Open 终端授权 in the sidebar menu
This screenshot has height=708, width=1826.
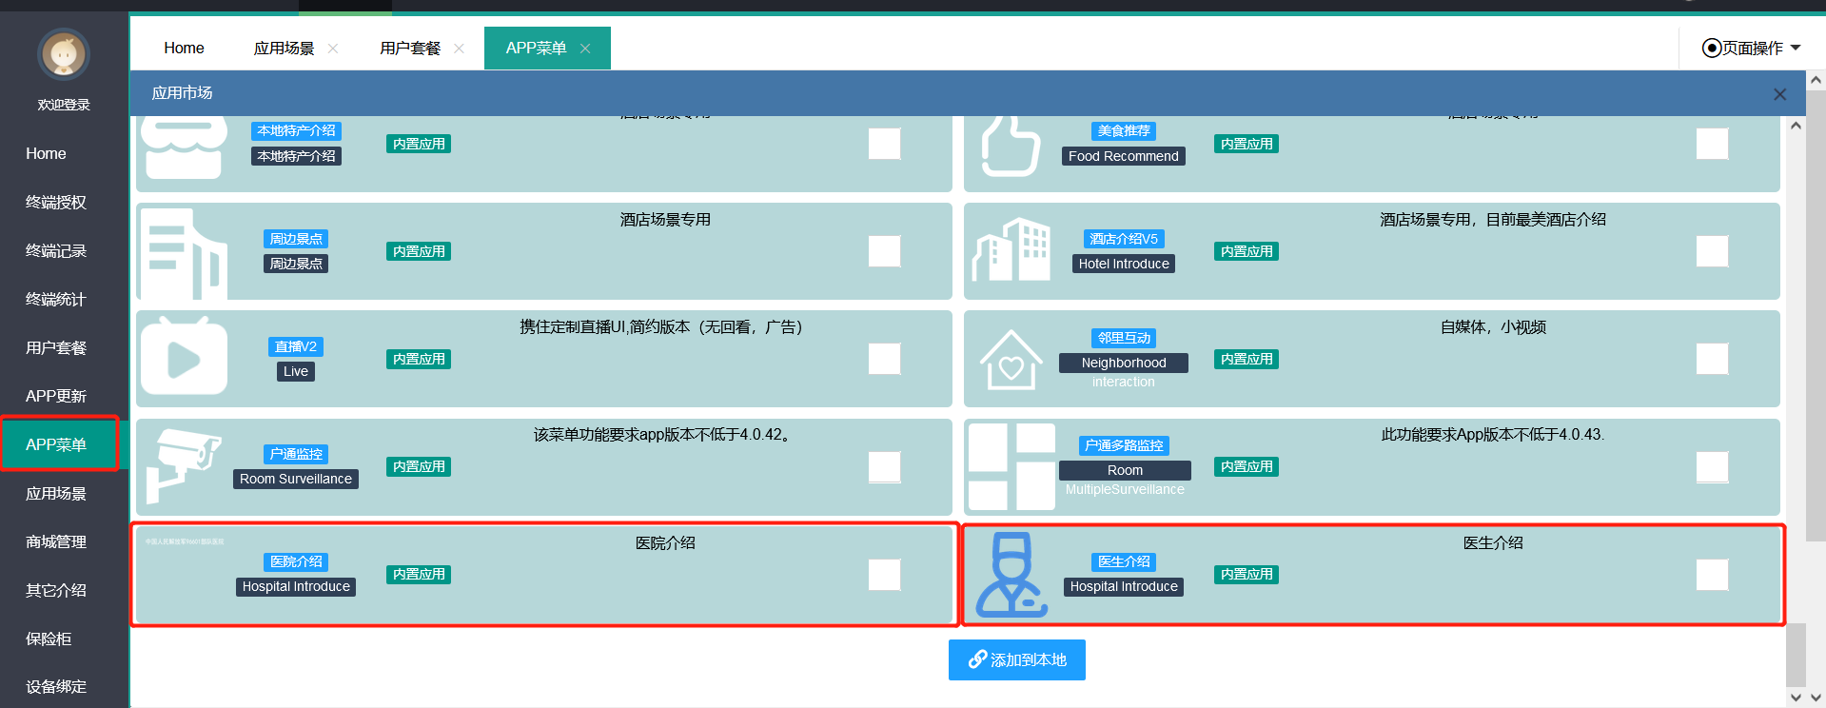tap(56, 202)
